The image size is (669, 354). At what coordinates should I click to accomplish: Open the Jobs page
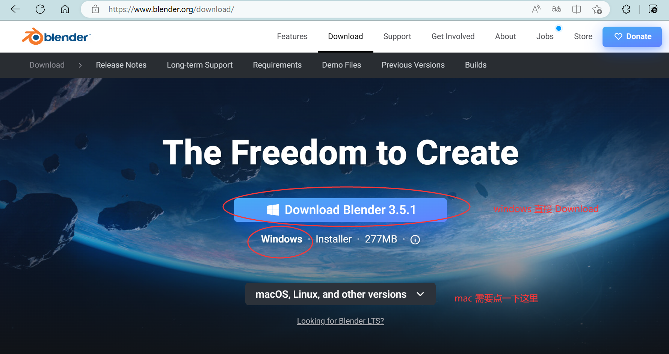pos(545,36)
